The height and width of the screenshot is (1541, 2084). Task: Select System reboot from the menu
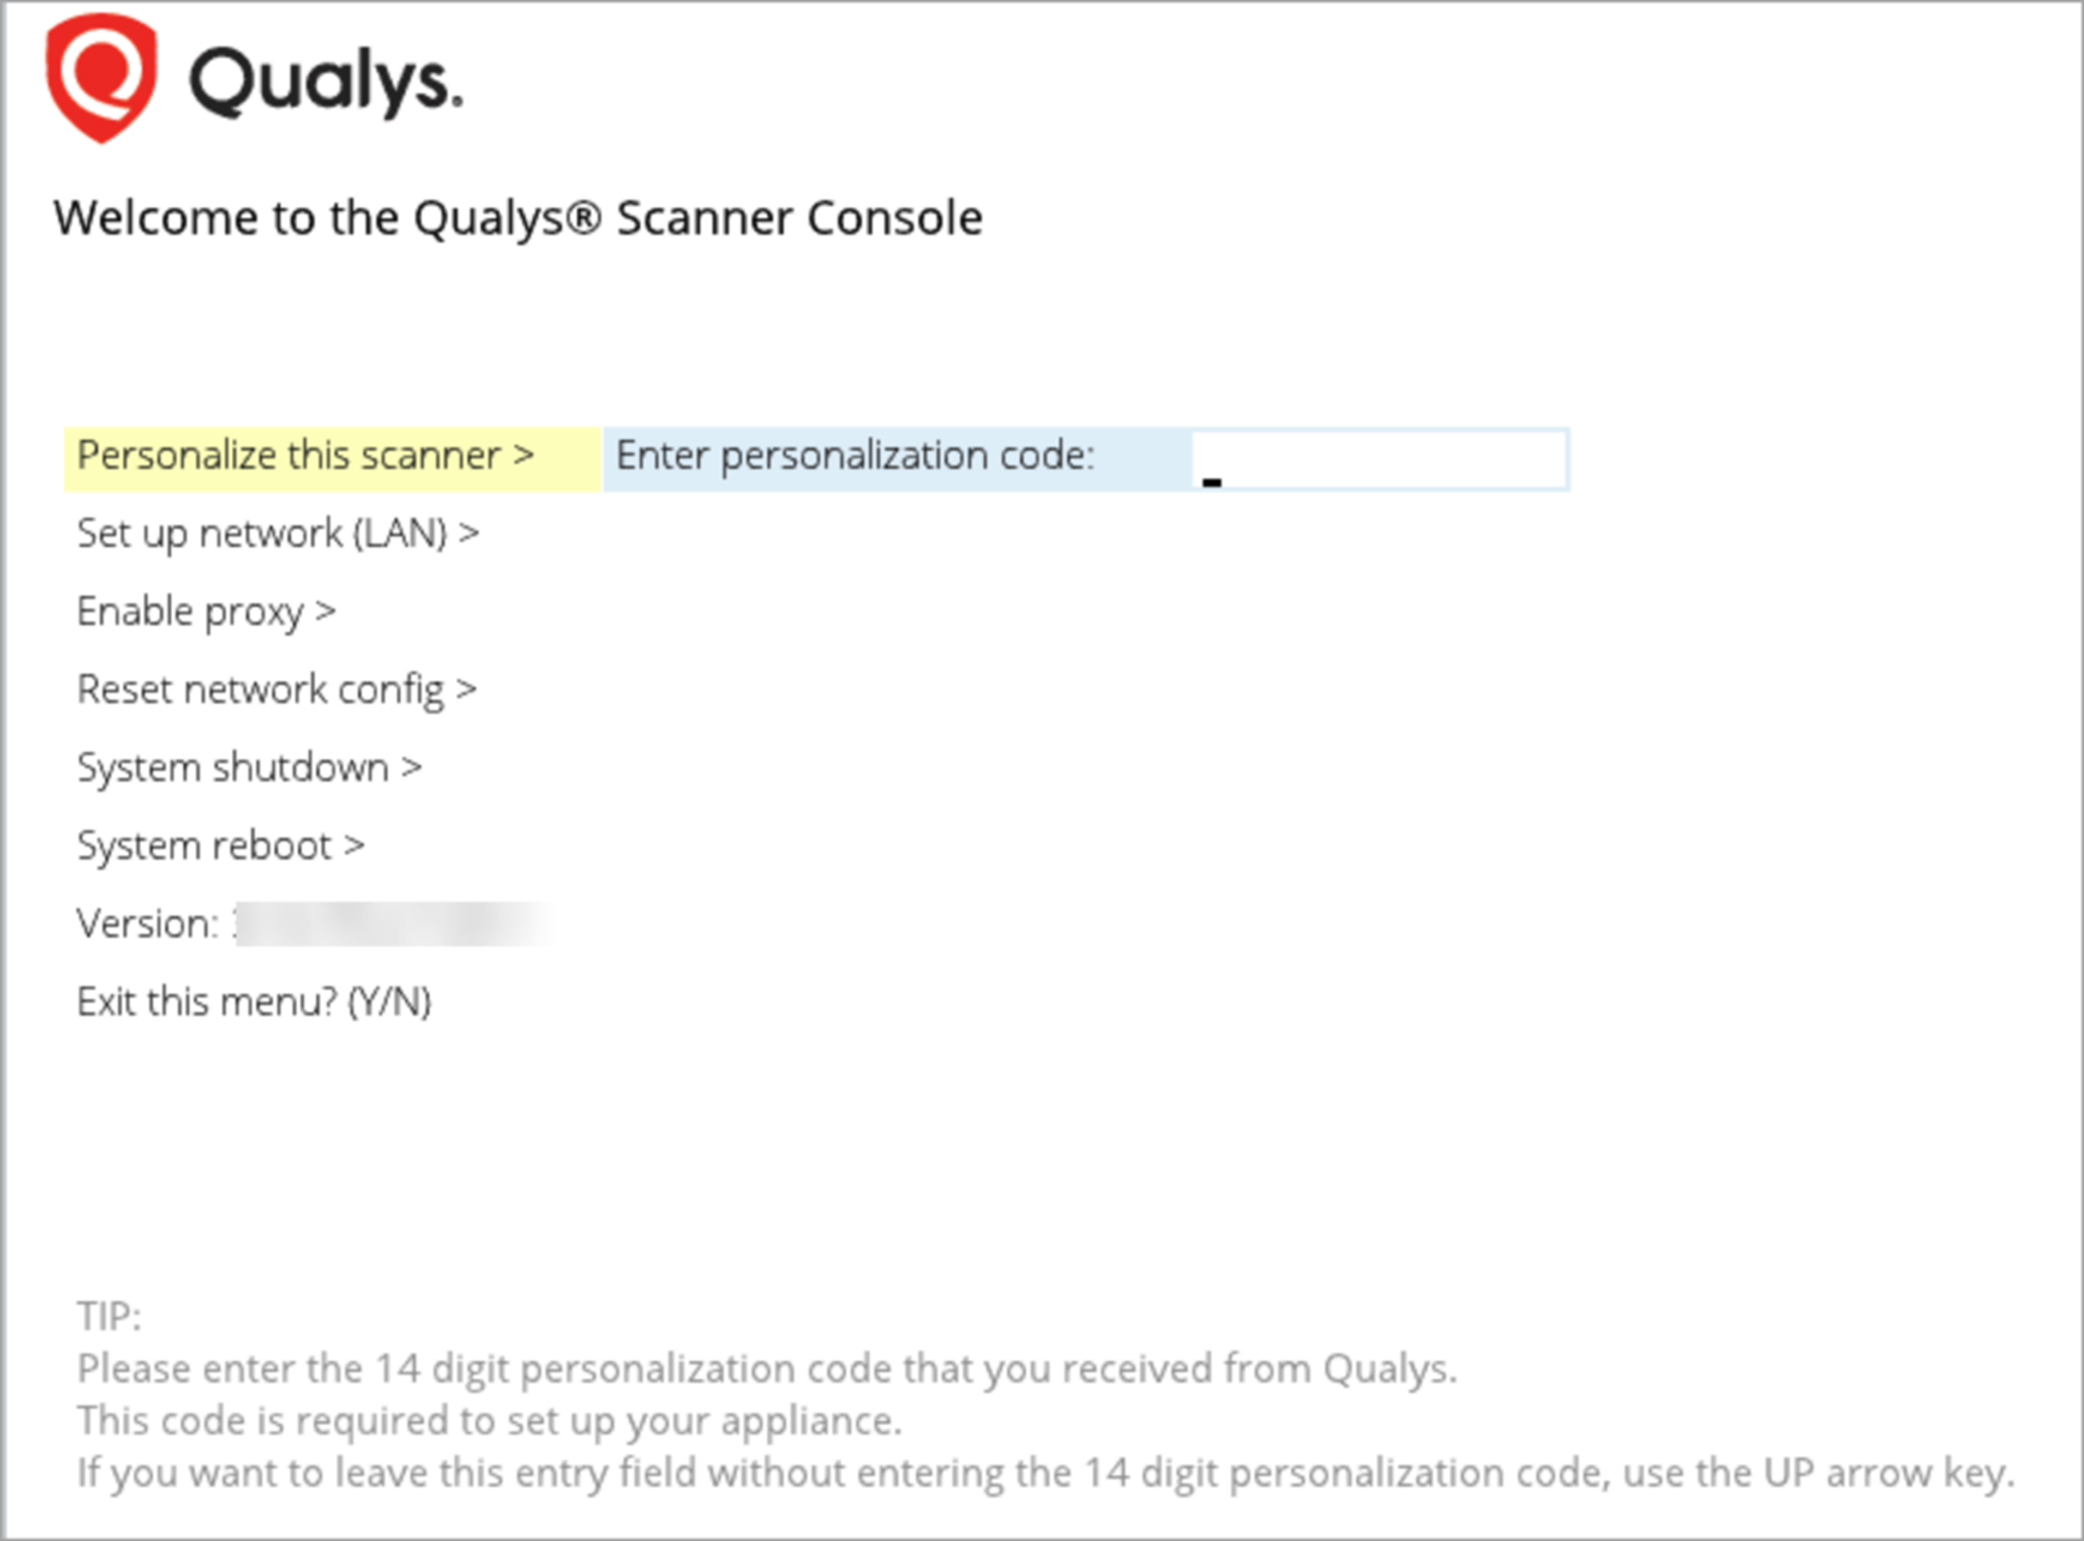(220, 846)
